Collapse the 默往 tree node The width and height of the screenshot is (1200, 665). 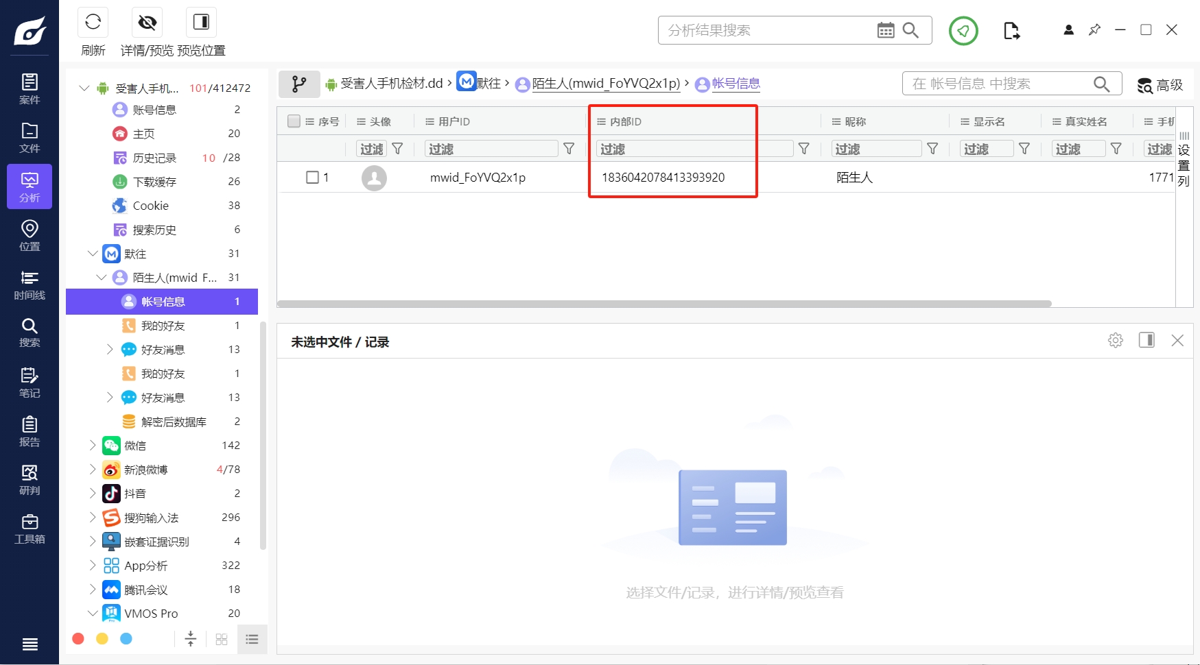pyautogui.click(x=93, y=253)
